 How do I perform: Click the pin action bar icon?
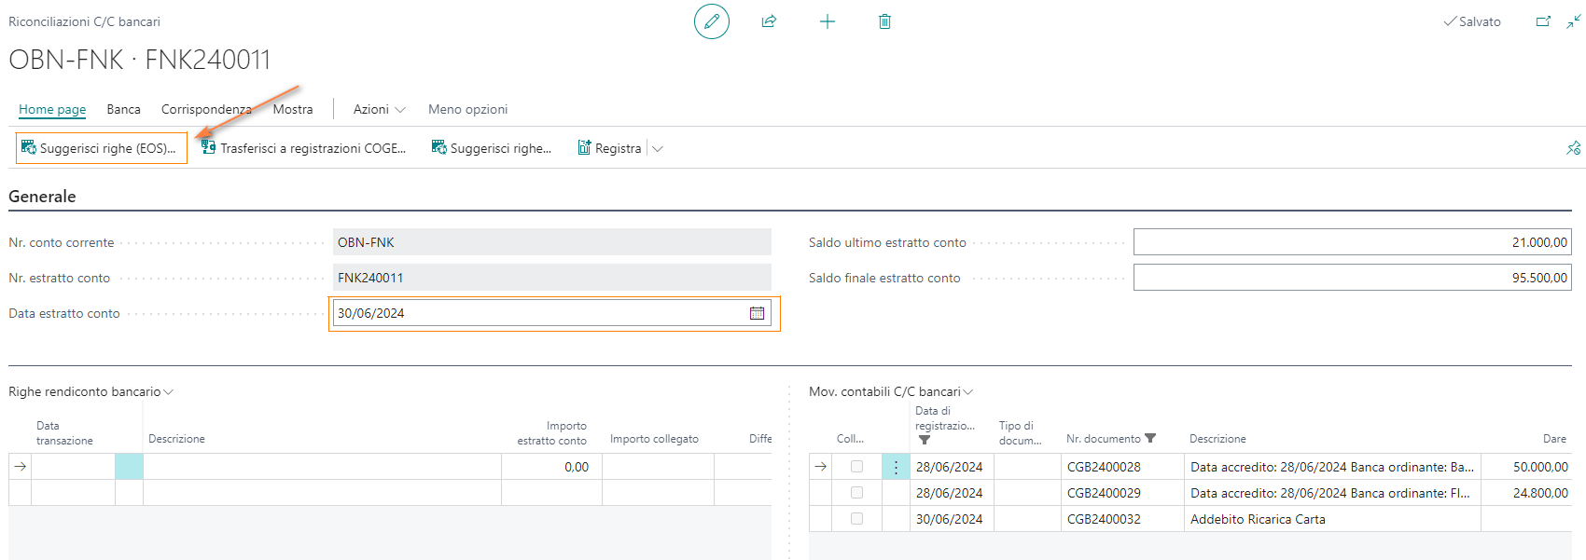click(1574, 148)
